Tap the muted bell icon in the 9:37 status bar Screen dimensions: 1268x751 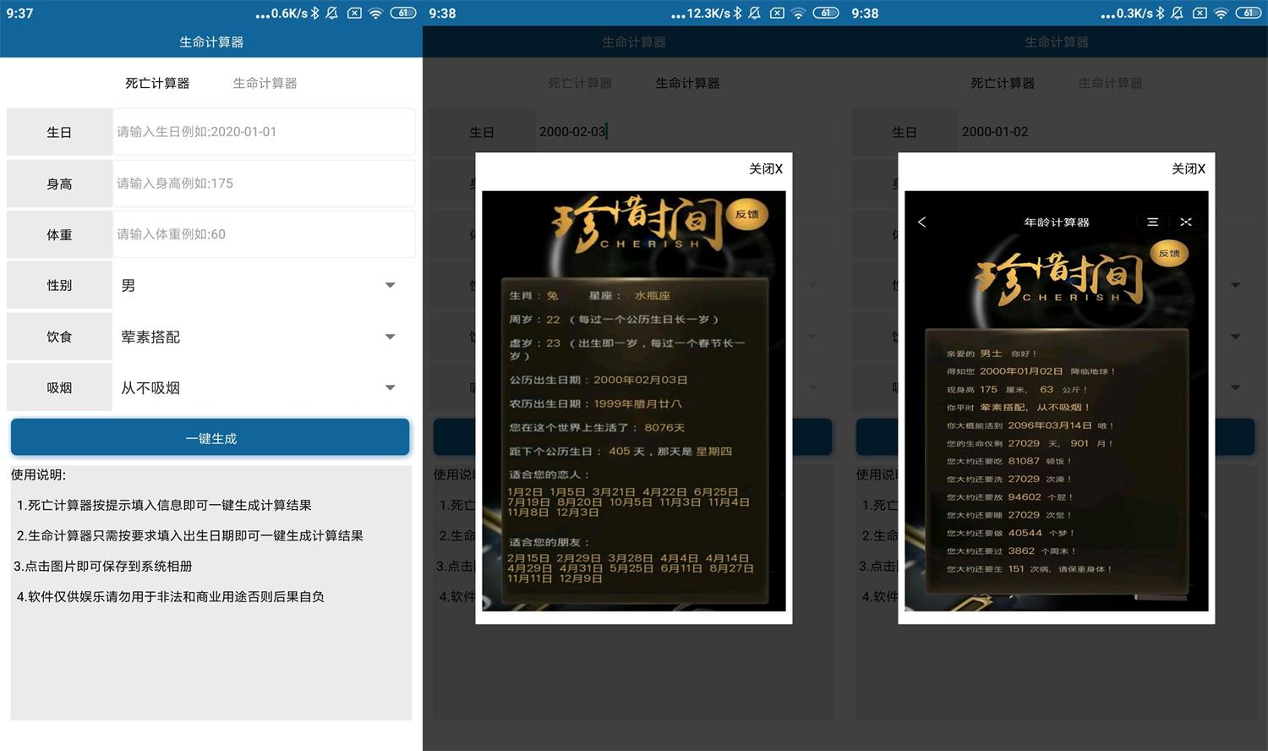pos(332,13)
